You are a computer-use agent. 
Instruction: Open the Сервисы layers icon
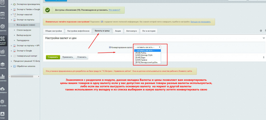pyautogui.click(x=2, y=65)
